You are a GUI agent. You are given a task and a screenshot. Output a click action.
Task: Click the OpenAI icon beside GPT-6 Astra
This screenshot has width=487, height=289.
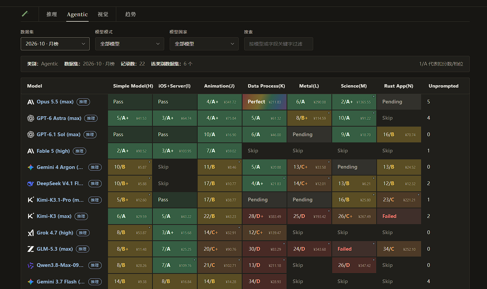tap(30, 118)
